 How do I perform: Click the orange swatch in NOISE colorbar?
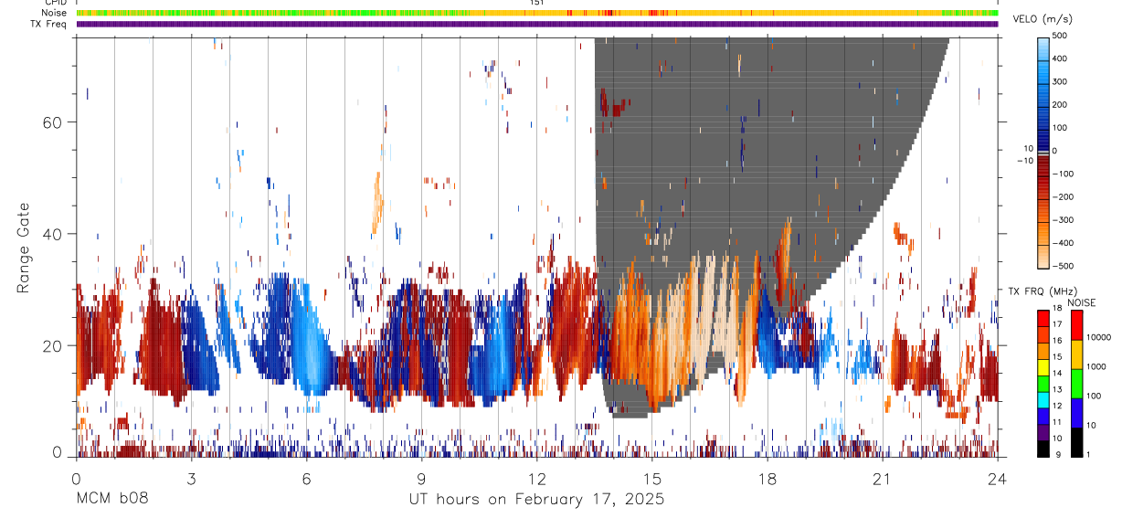tap(1077, 354)
